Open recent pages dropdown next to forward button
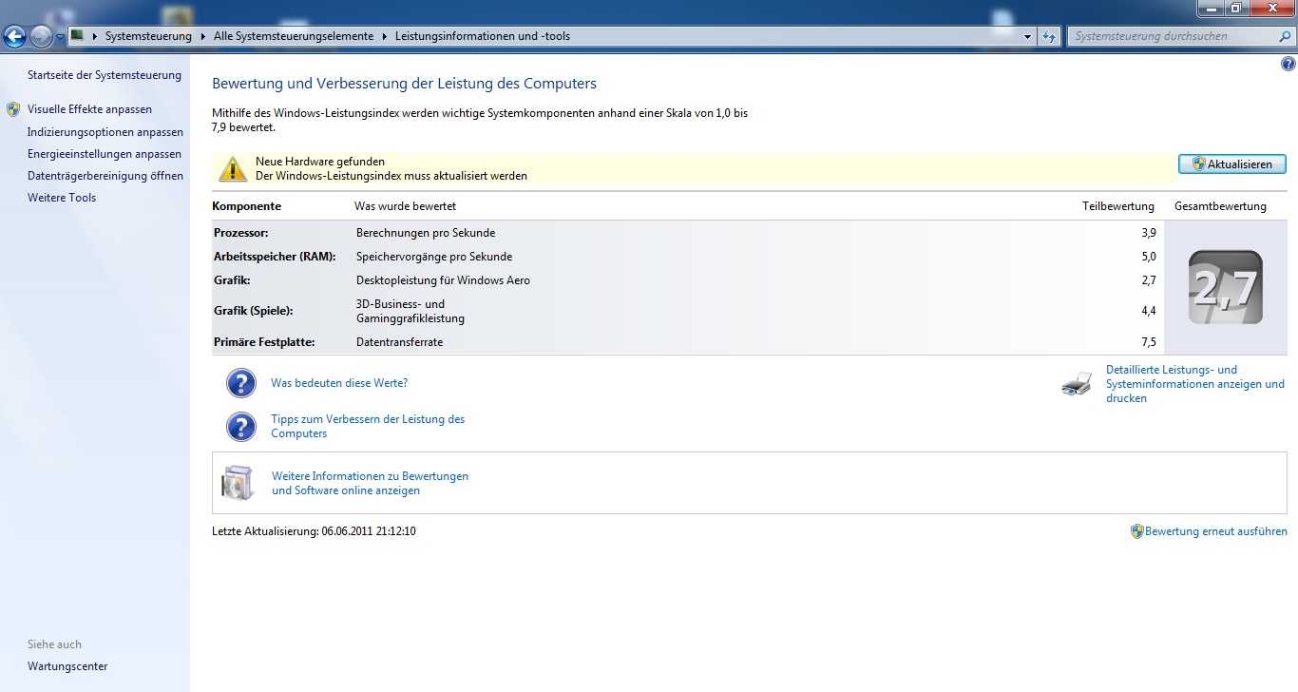 61,37
